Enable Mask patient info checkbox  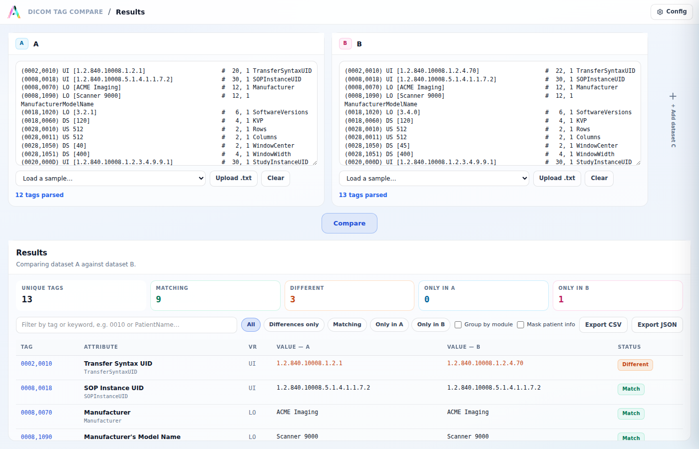(x=520, y=325)
